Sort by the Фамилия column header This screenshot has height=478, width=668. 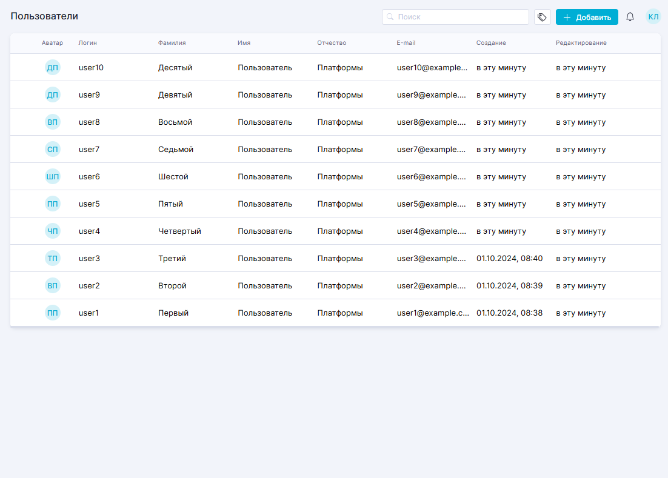pyautogui.click(x=172, y=43)
